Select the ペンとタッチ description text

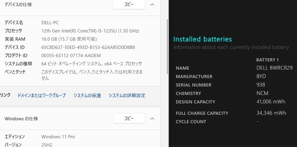coord(92,75)
